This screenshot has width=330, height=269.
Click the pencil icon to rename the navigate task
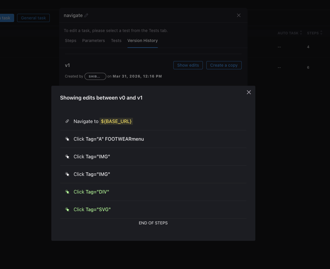click(86, 15)
